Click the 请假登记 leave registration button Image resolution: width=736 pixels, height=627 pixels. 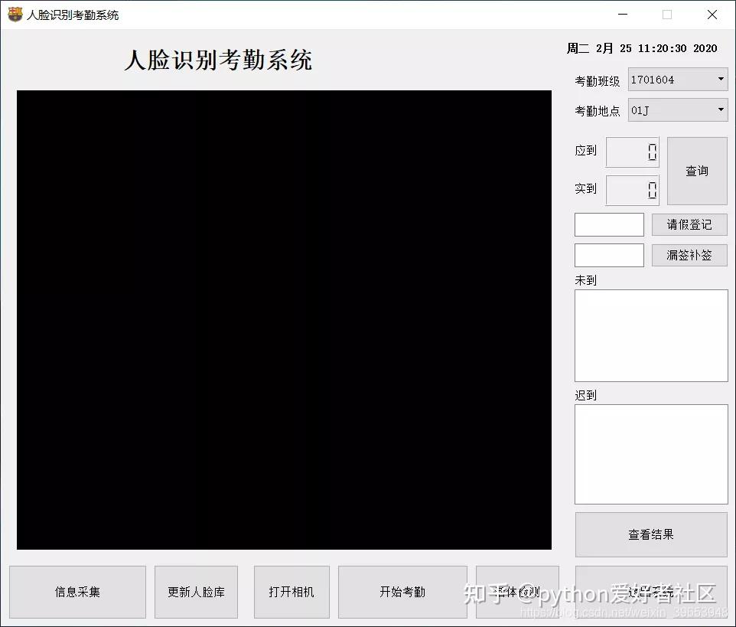(689, 224)
